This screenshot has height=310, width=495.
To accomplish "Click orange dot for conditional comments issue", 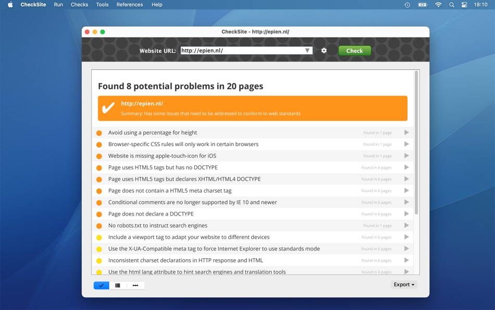I will 99,202.
